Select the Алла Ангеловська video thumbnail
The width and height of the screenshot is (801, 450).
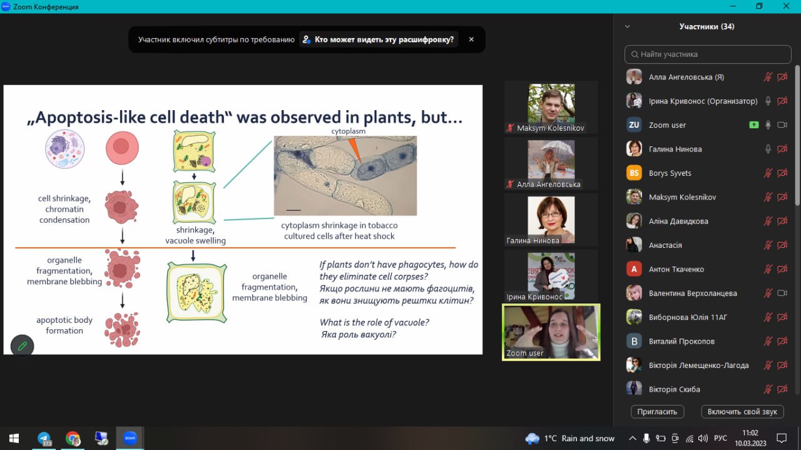click(551, 164)
